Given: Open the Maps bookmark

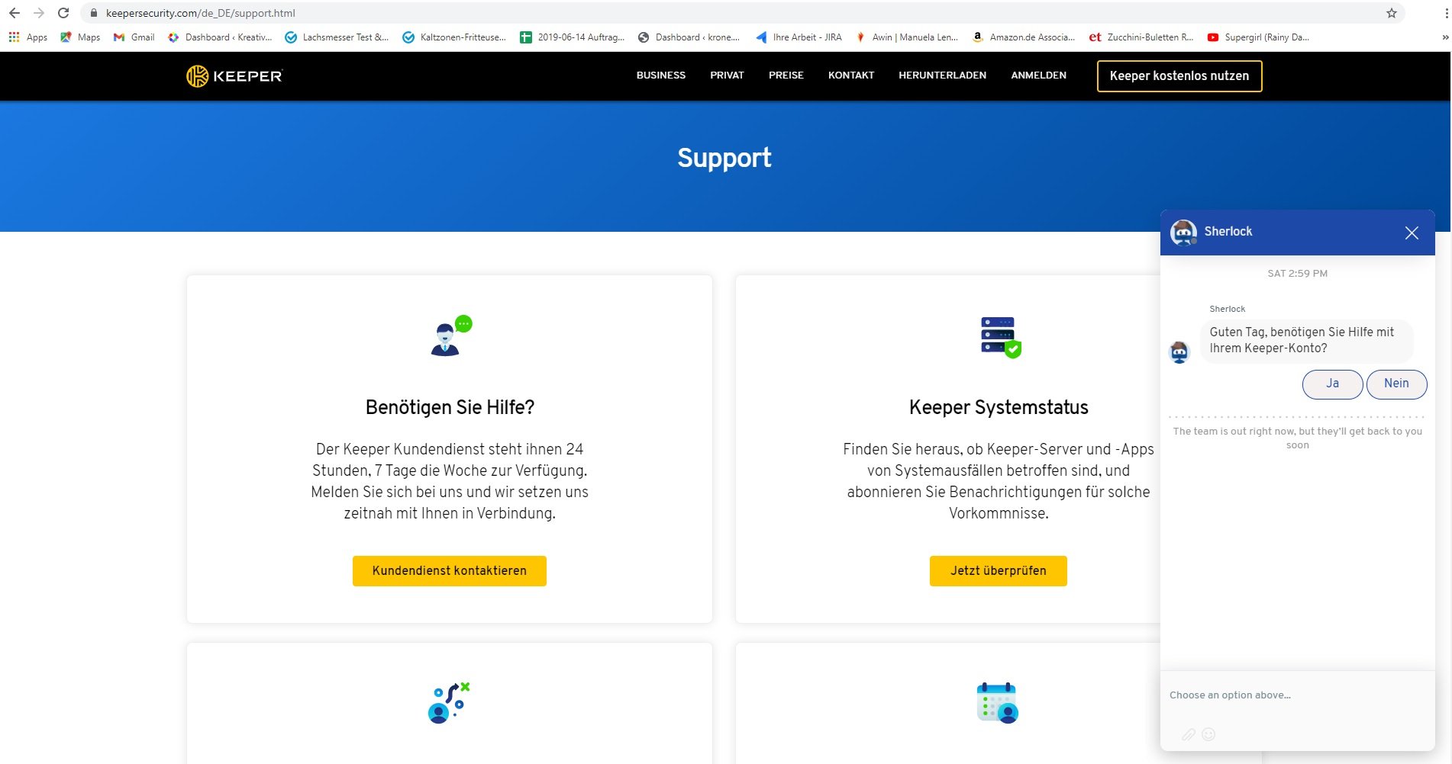Looking at the screenshot, I should tap(80, 37).
